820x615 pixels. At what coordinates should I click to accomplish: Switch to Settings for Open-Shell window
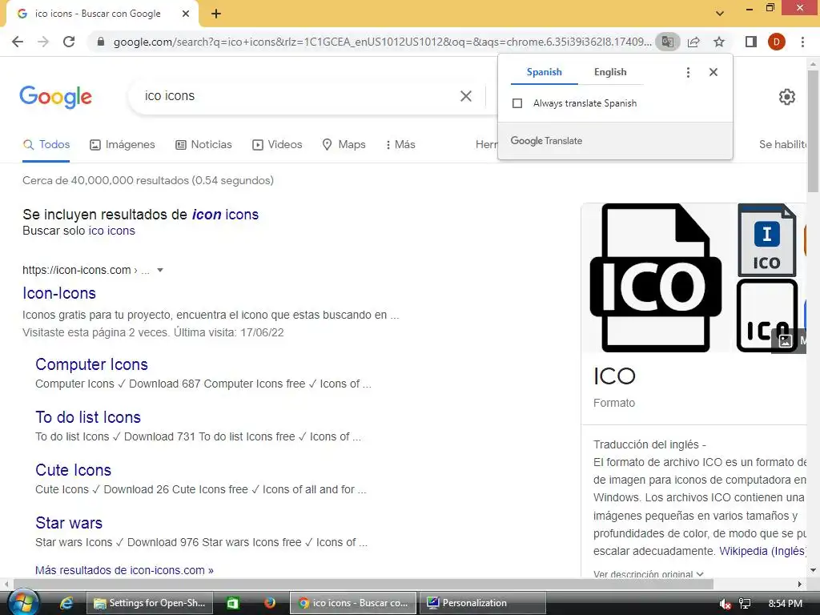(x=150, y=603)
